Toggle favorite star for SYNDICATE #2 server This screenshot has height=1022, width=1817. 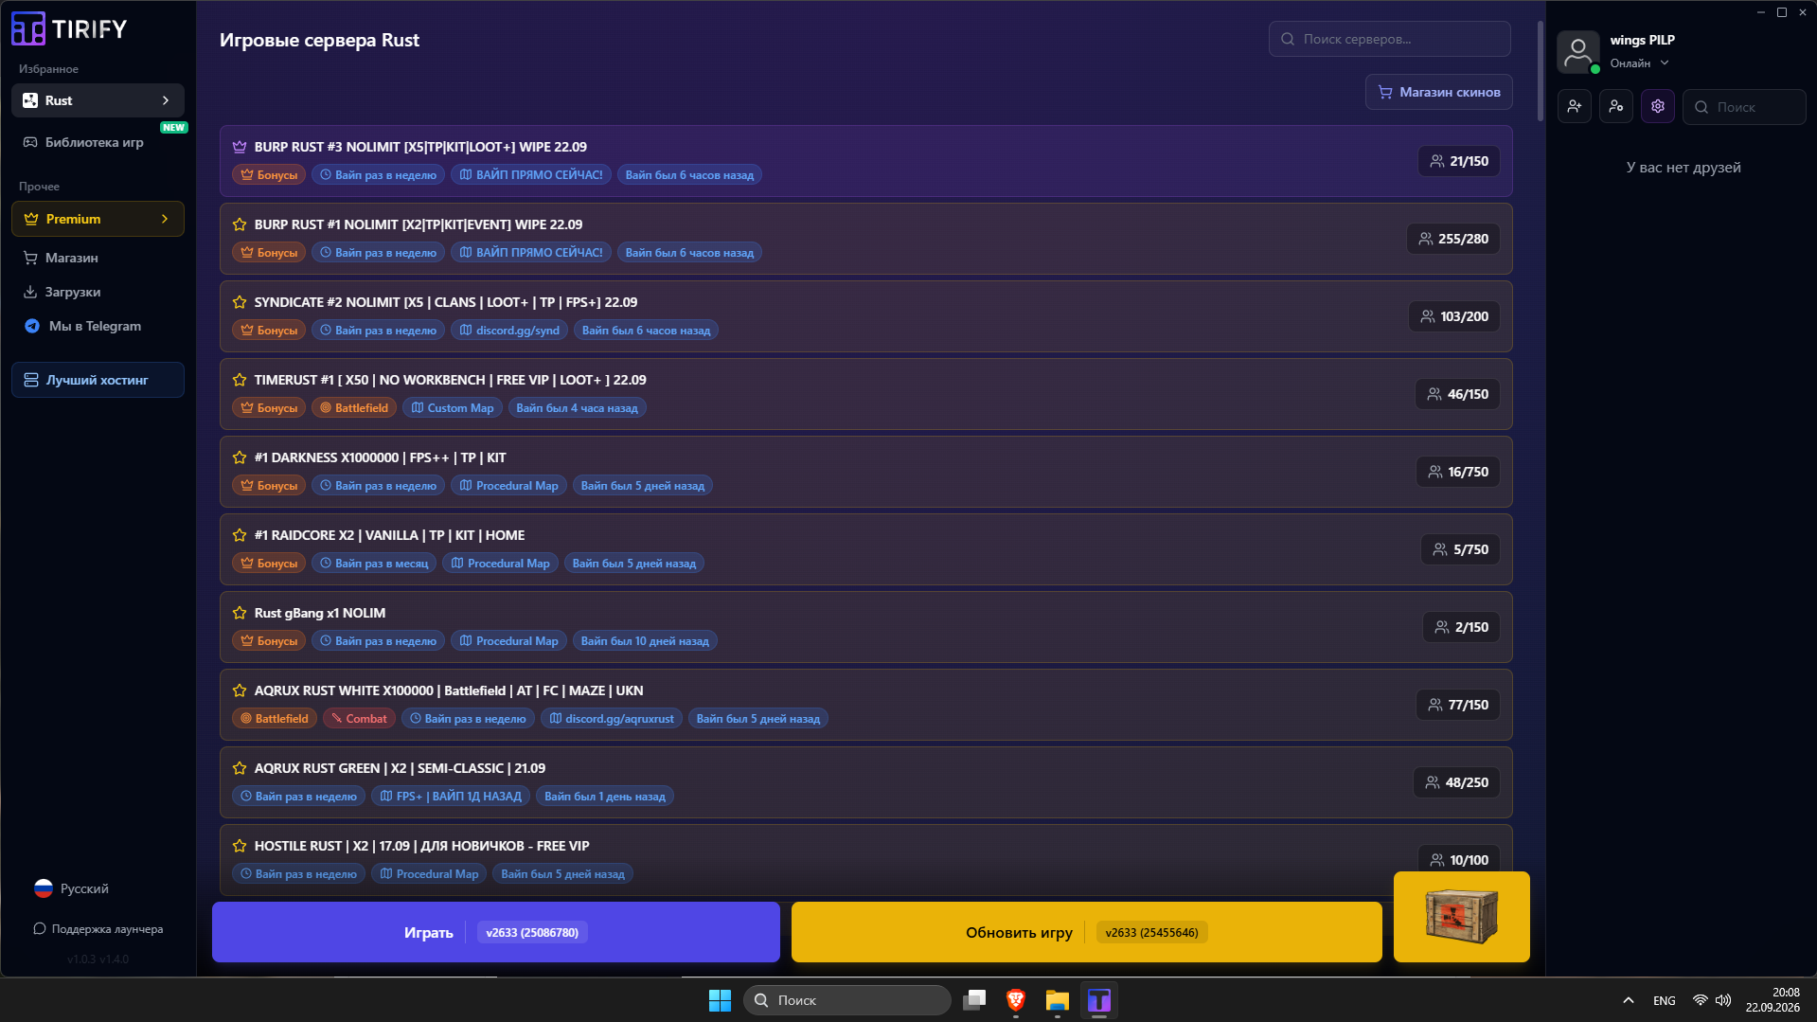pyautogui.click(x=240, y=302)
